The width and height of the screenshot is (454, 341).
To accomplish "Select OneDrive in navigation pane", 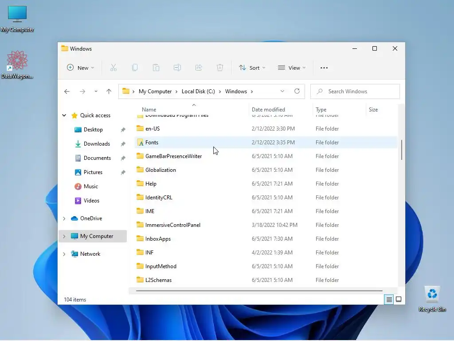I will point(91,218).
